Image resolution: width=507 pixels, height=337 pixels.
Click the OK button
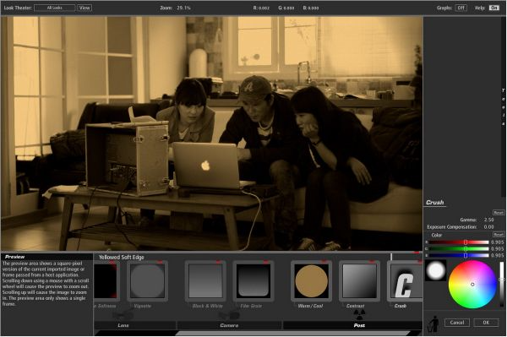coord(486,323)
